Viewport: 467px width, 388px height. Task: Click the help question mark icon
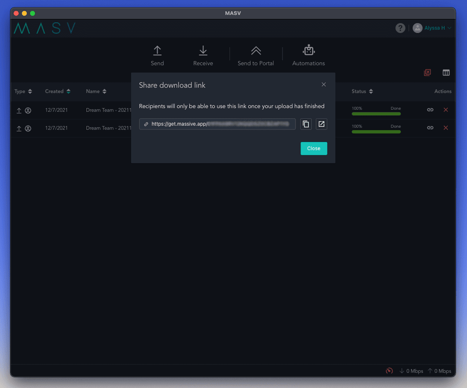[x=400, y=28]
